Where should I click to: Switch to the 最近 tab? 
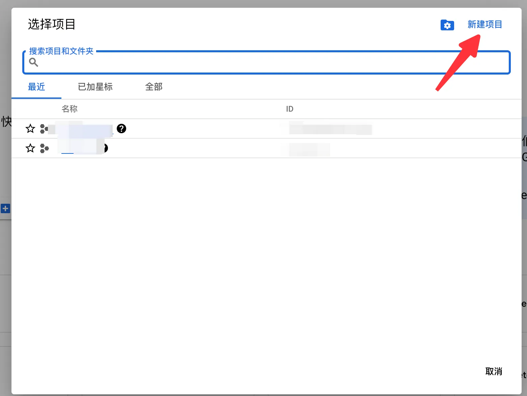click(x=36, y=87)
